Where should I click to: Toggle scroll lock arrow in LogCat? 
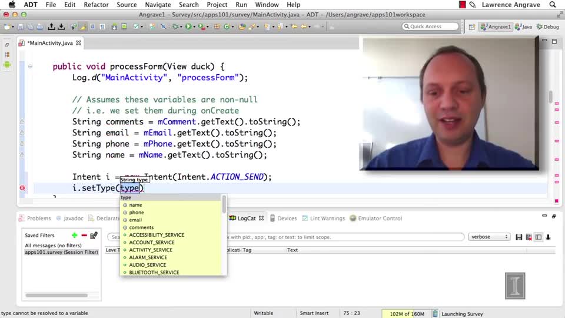click(548, 237)
